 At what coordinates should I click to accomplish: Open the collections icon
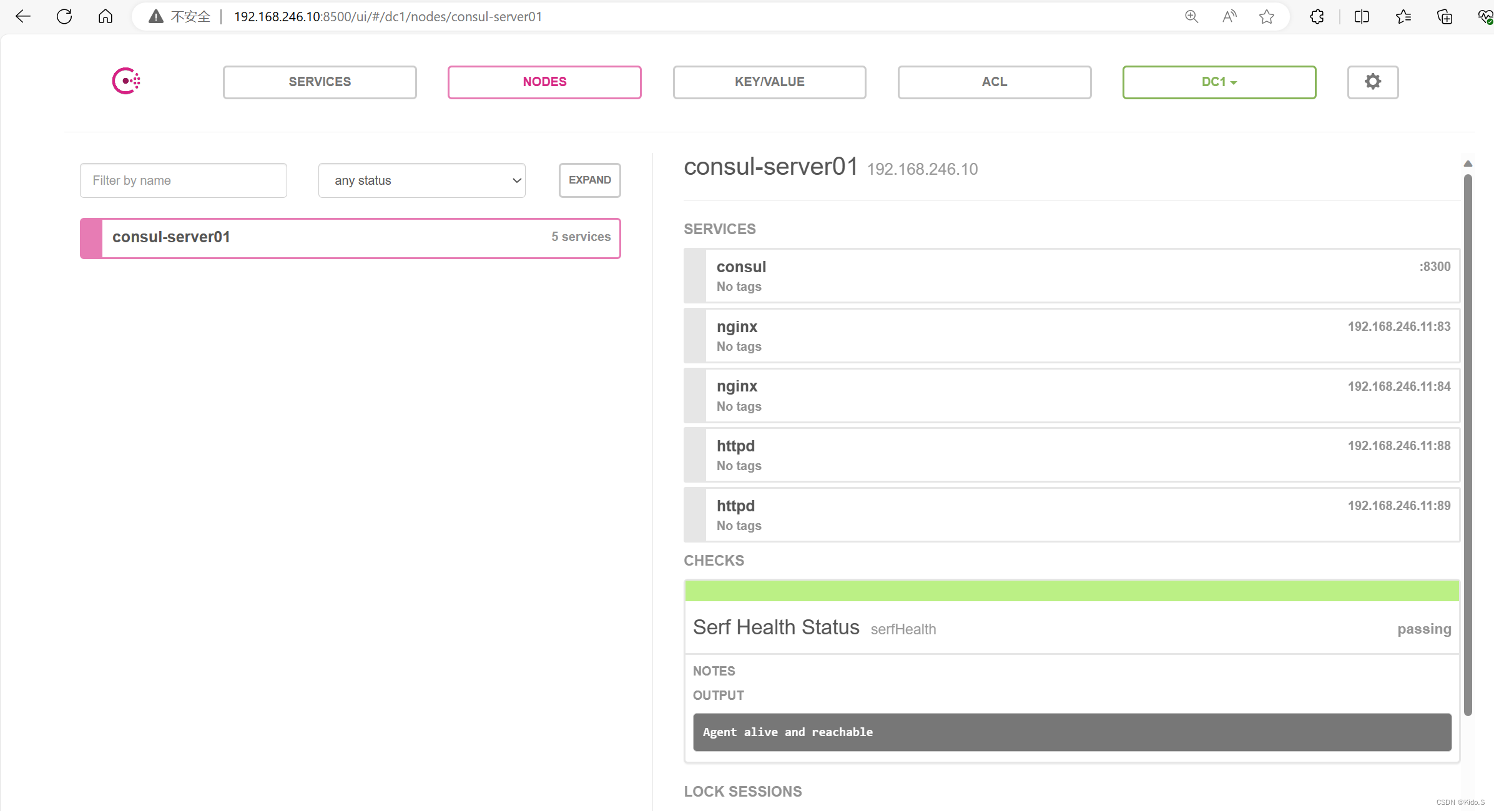[x=1445, y=17]
